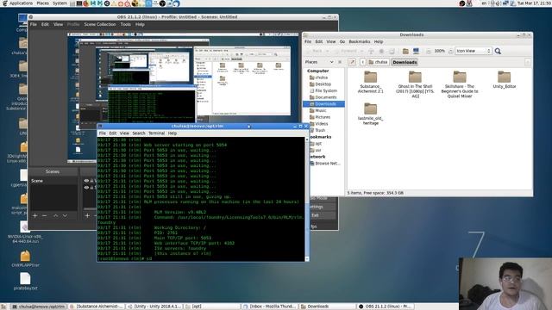
Task: Click the Forward button in file manager
Action: [346, 52]
